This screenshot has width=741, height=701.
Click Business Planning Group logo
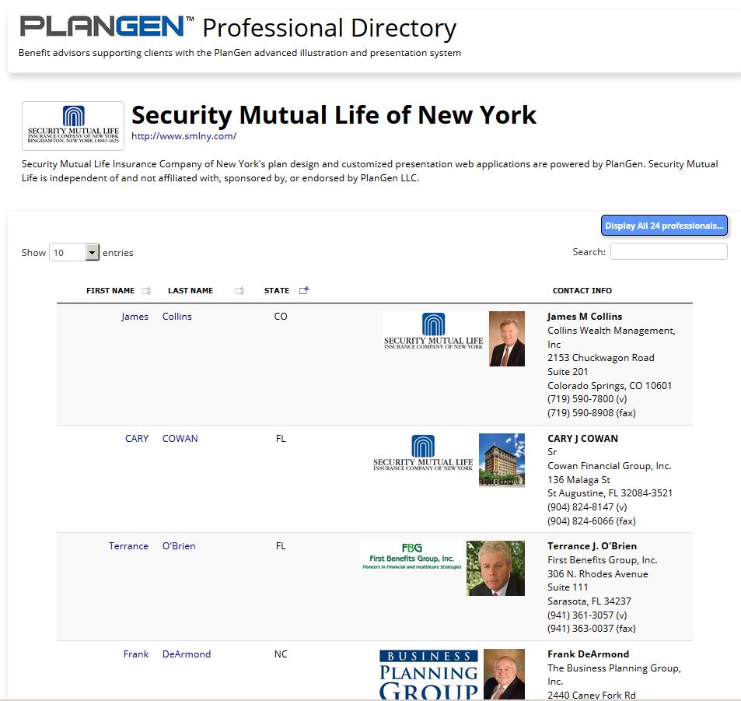428,674
